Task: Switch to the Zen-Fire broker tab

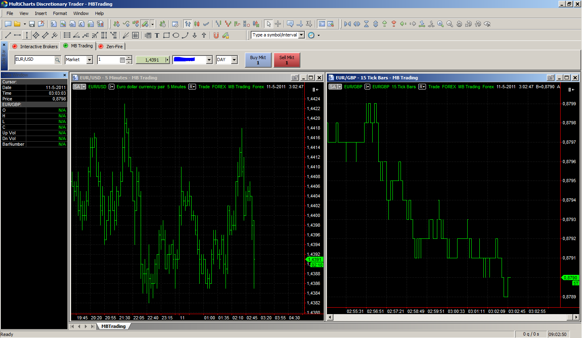Action: coord(111,47)
